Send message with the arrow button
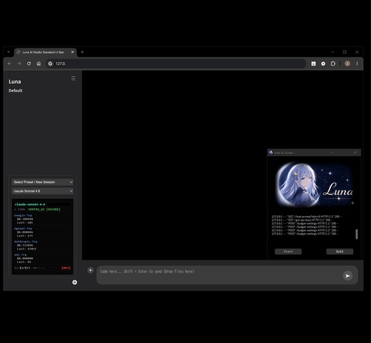This screenshot has width=371, height=343. click(348, 275)
